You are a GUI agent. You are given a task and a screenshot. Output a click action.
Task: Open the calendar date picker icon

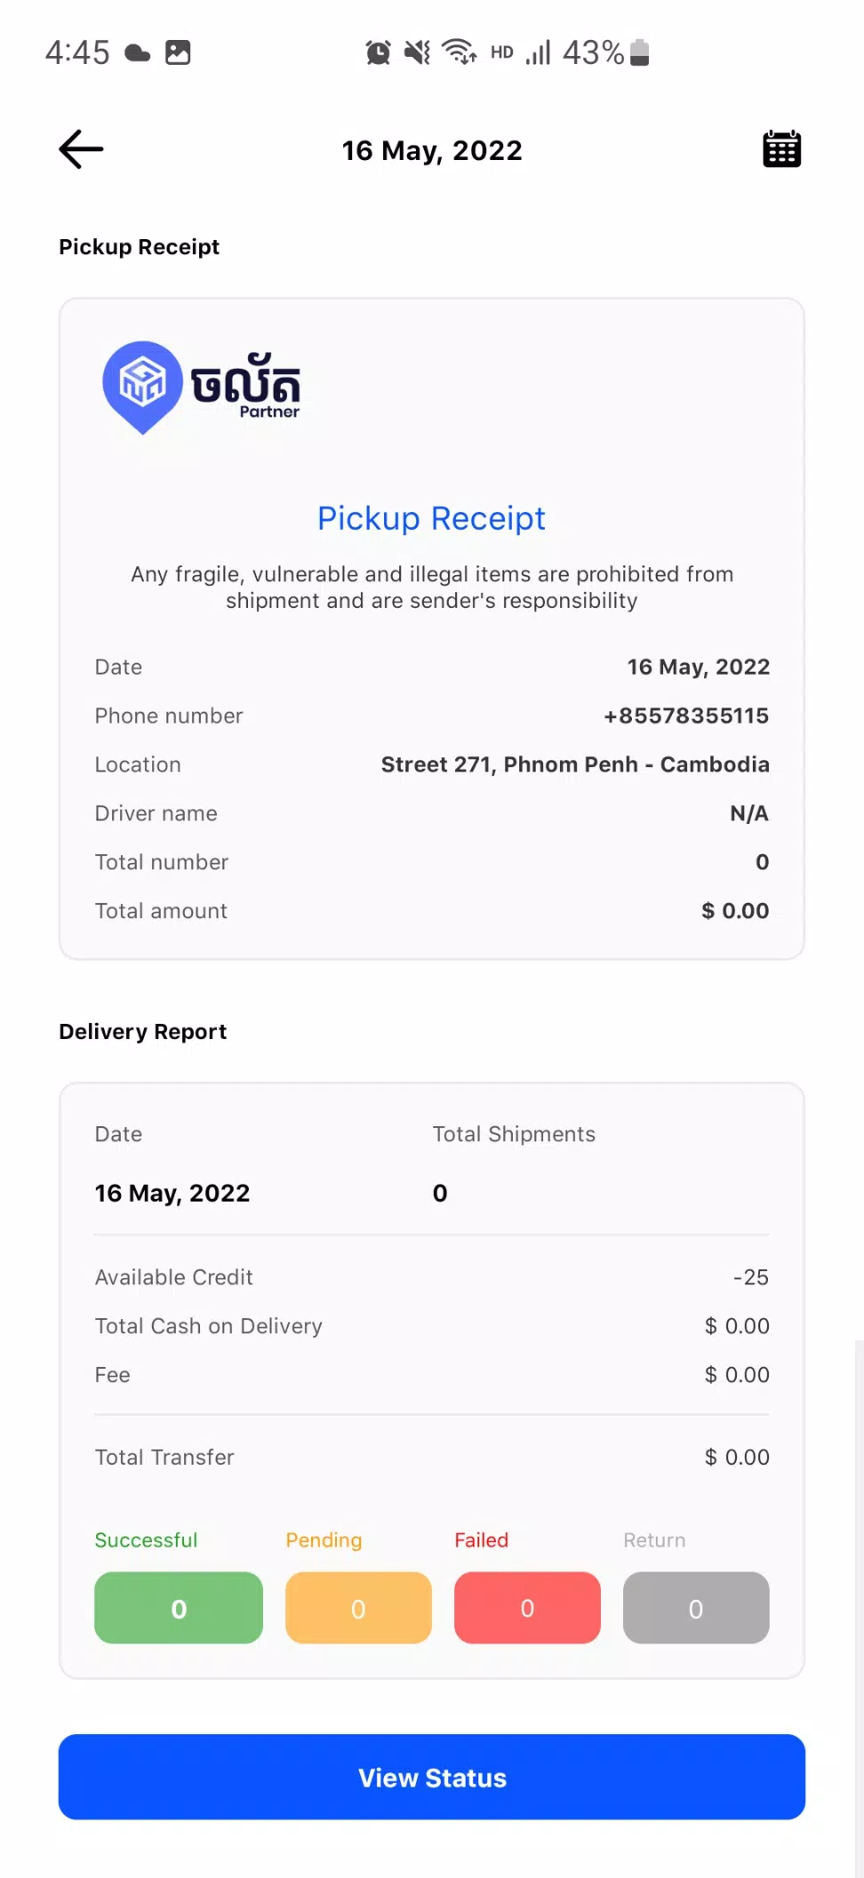781,149
